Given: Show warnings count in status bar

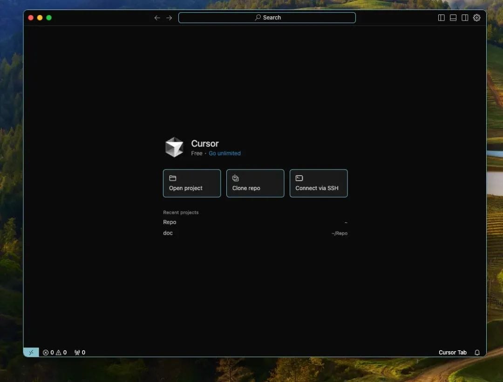Looking at the screenshot, I should pyautogui.click(x=61, y=353).
